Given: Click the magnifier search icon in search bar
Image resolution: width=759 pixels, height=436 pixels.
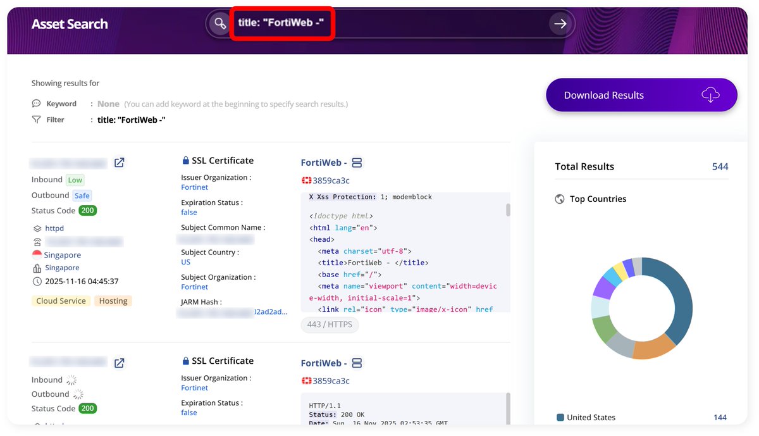Looking at the screenshot, I should pyautogui.click(x=219, y=24).
